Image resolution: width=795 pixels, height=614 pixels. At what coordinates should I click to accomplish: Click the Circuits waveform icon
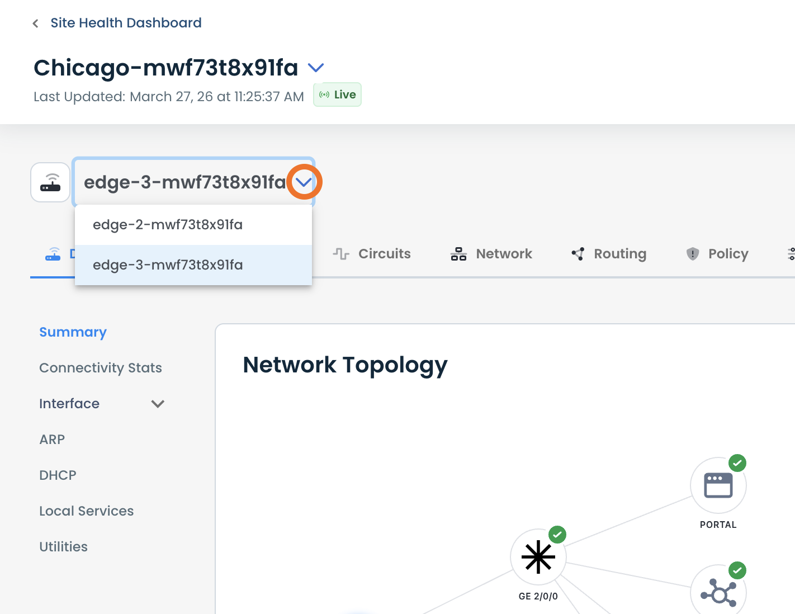pyautogui.click(x=341, y=254)
